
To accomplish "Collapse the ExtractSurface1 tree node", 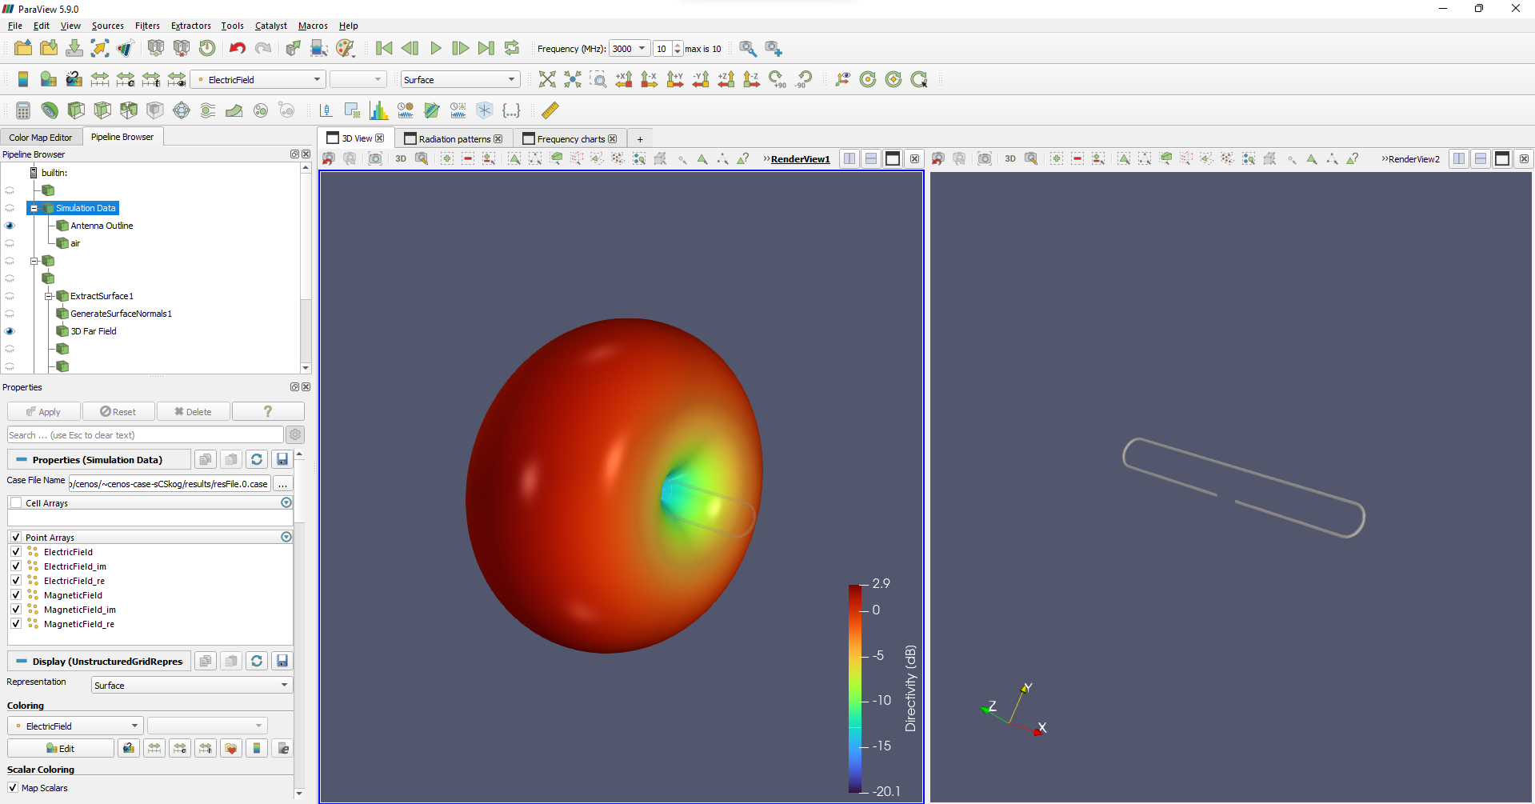I will 48,296.
